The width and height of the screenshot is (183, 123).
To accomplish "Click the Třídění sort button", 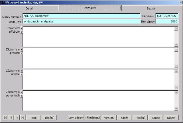I will tap(49, 118).
